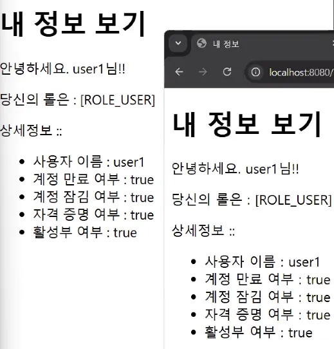This screenshot has width=334, height=349.
Task: Go back with the left arrow button
Action: click(179, 72)
